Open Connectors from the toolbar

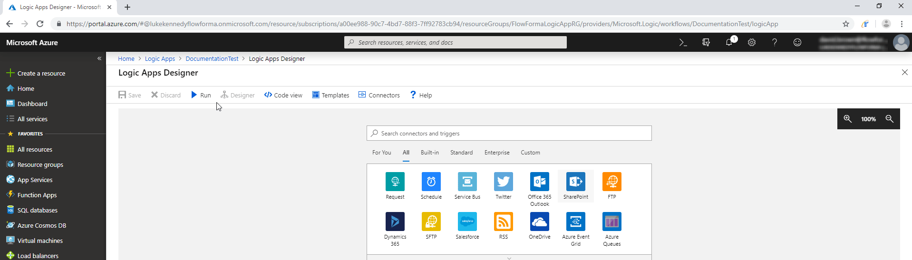(x=379, y=95)
